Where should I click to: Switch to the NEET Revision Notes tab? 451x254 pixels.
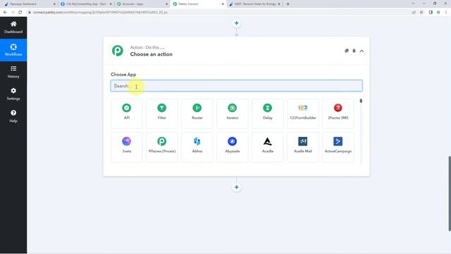coord(255,4)
